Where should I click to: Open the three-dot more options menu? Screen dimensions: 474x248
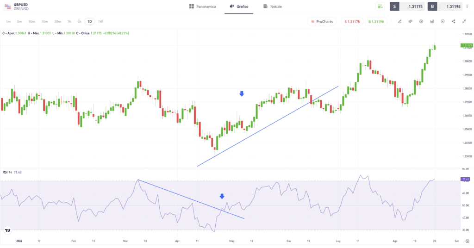[467, 6]
